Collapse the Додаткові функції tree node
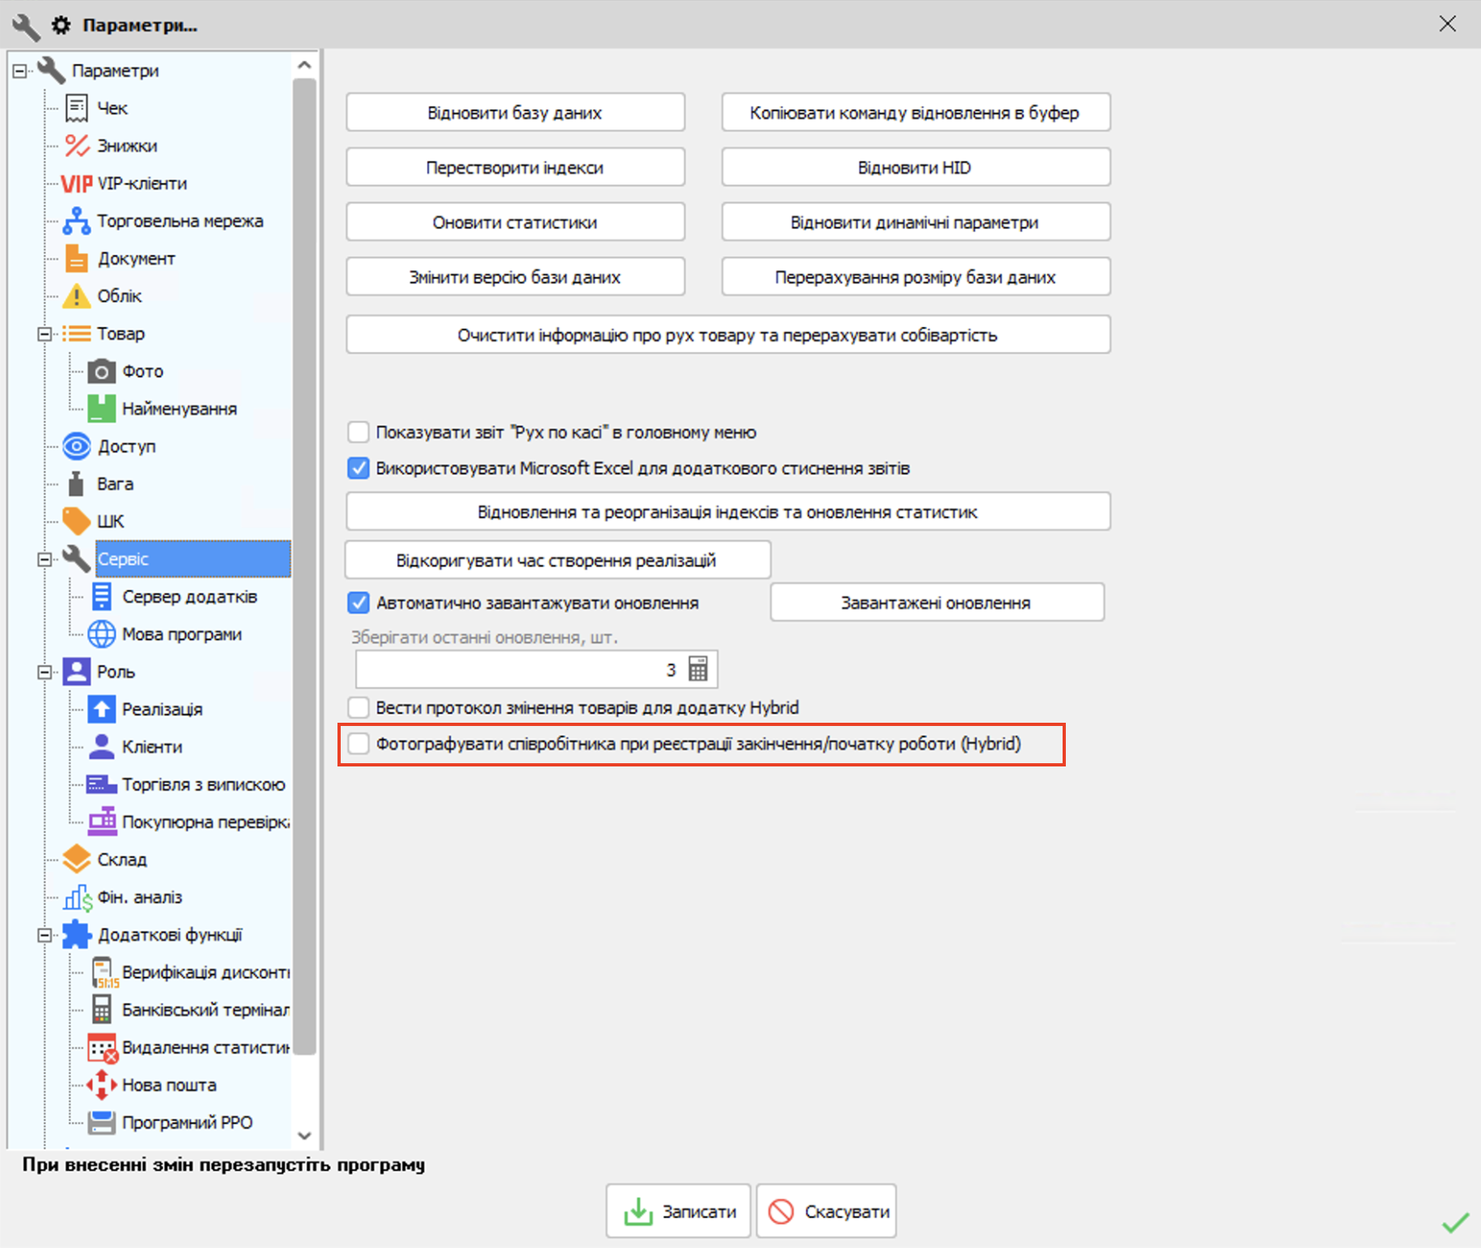The image size is (1481, 1248). pos(45,936)
